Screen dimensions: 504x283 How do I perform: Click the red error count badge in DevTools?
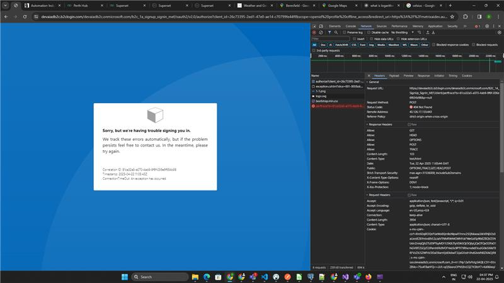478,26
